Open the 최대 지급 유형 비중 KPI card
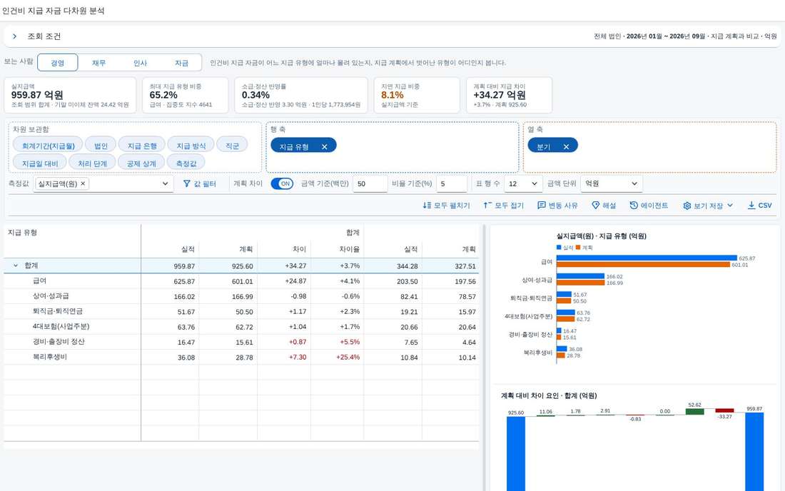 (186, 95)
